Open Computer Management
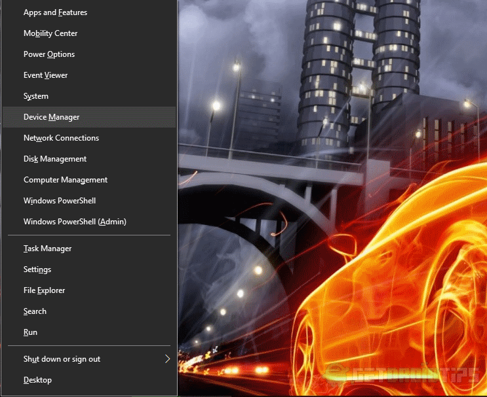 point(89,180)
